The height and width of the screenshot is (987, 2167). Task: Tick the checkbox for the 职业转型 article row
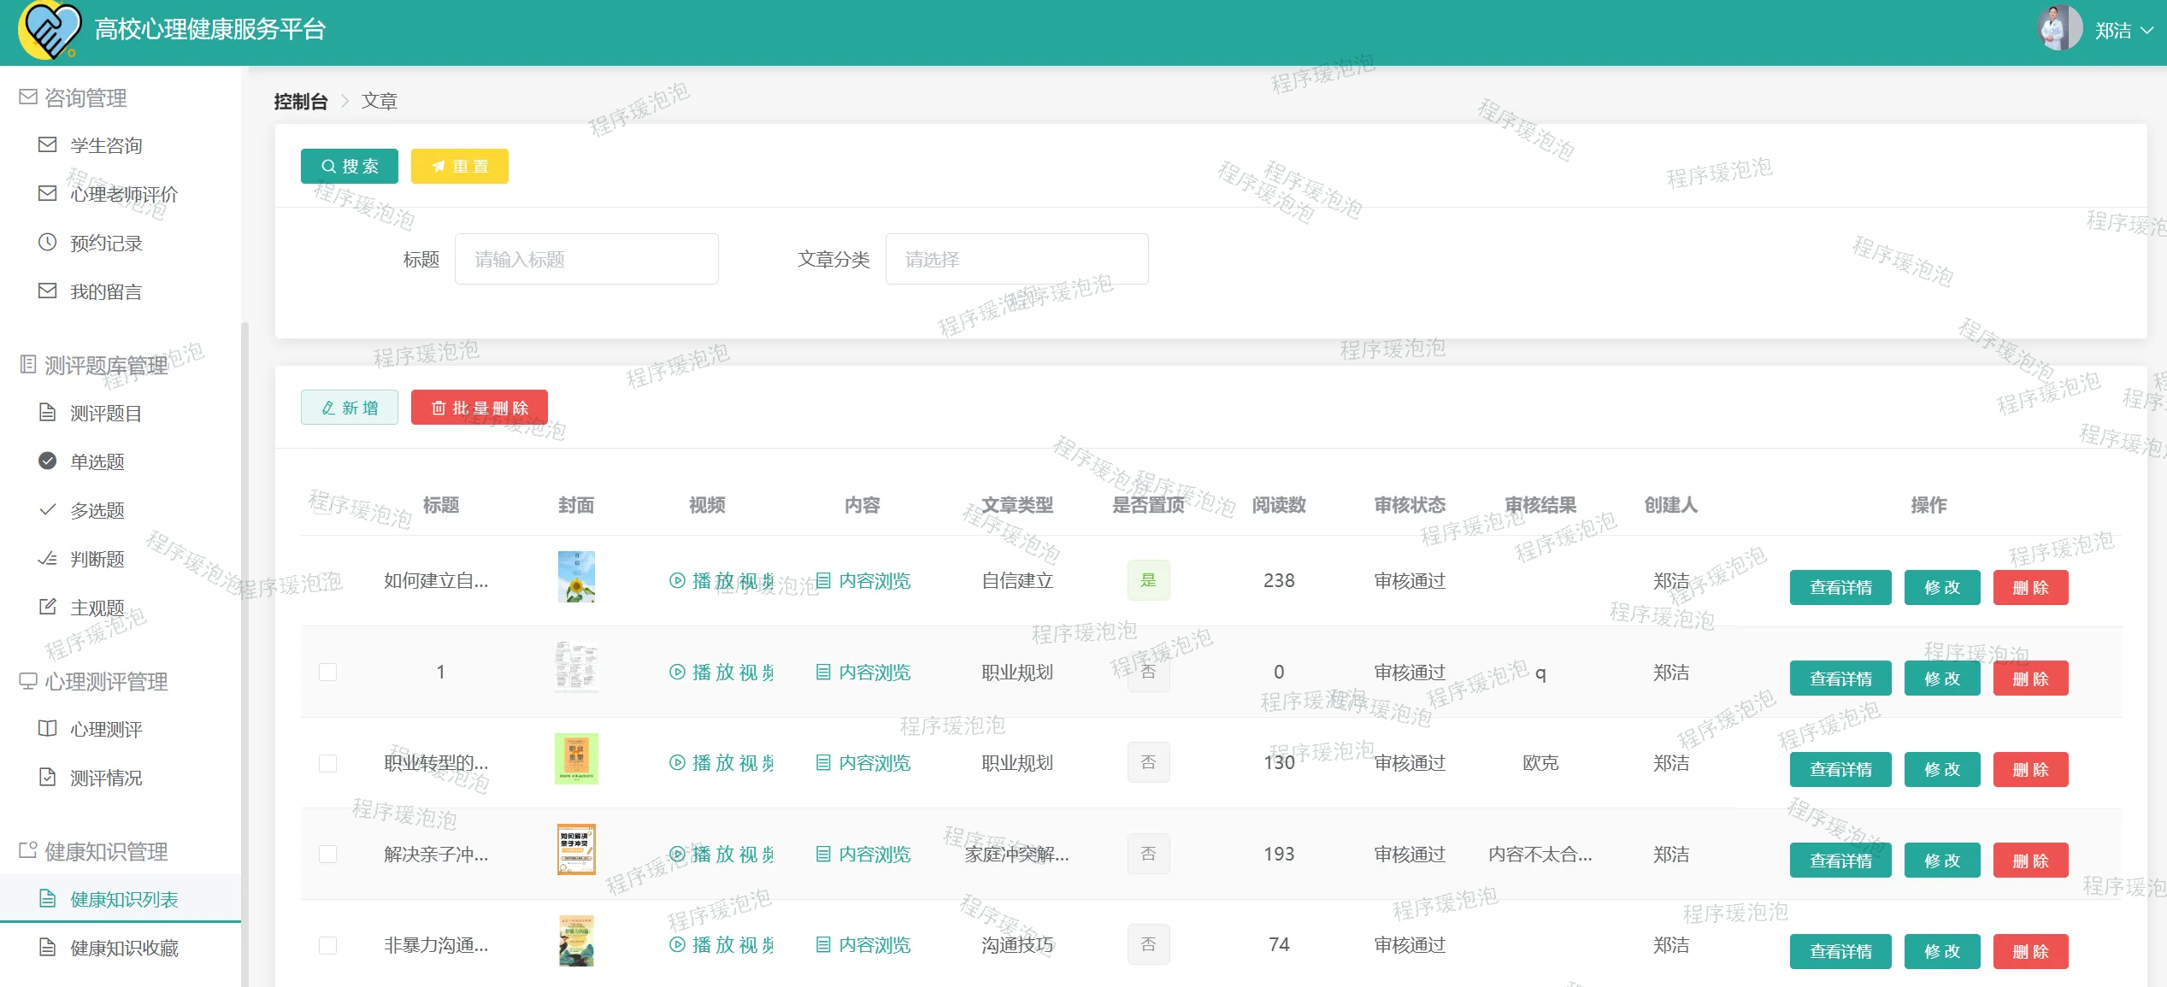pos(327,763)
